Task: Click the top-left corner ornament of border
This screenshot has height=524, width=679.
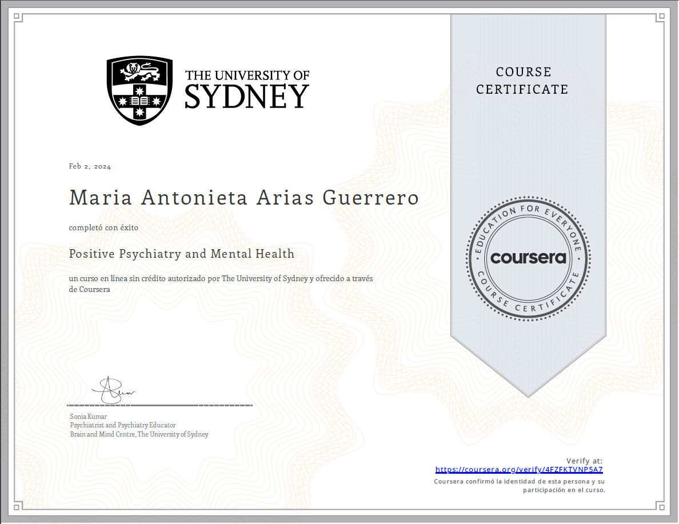Action: coord(17,18)
